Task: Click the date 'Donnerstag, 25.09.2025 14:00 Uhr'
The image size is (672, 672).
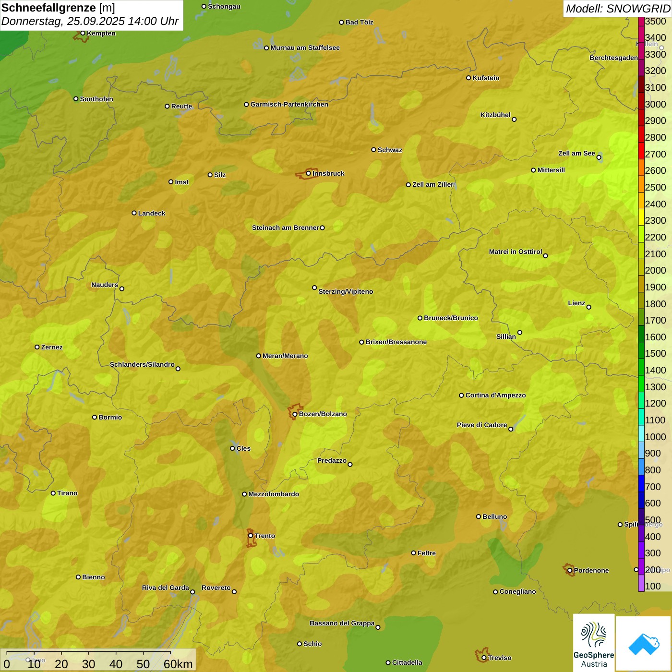Action: click(x=90, y=21)
